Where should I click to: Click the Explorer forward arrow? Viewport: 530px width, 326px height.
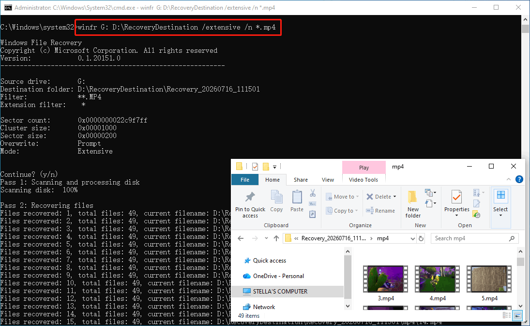coord(255,238)
